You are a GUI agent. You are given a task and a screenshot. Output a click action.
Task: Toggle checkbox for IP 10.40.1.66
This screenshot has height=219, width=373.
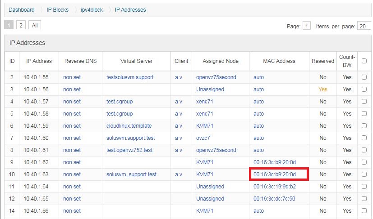[x=364, y=211]
